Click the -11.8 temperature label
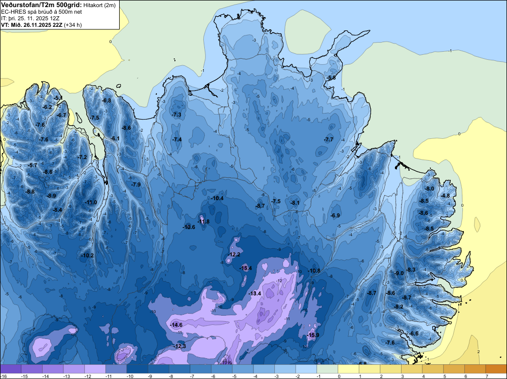 203,221
